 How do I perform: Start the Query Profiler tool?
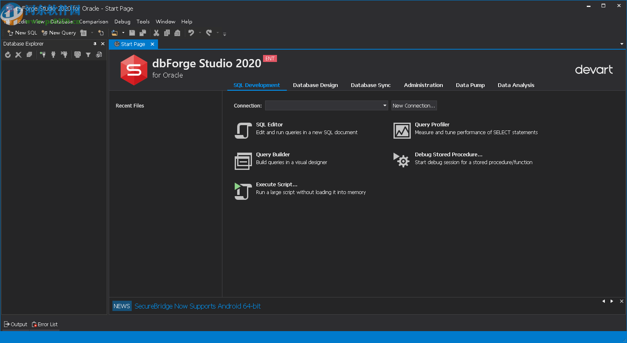pyautogui.click(x=432, y=124)
